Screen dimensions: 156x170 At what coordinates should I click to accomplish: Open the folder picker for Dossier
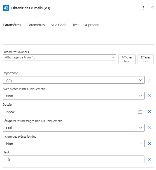pos(140,112)
